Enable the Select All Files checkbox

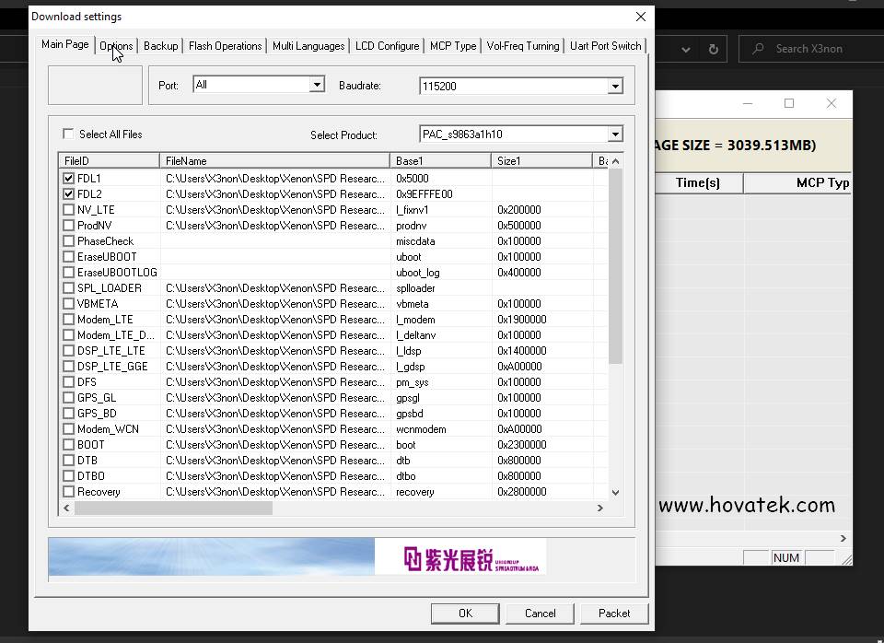[x=68, y=133]
